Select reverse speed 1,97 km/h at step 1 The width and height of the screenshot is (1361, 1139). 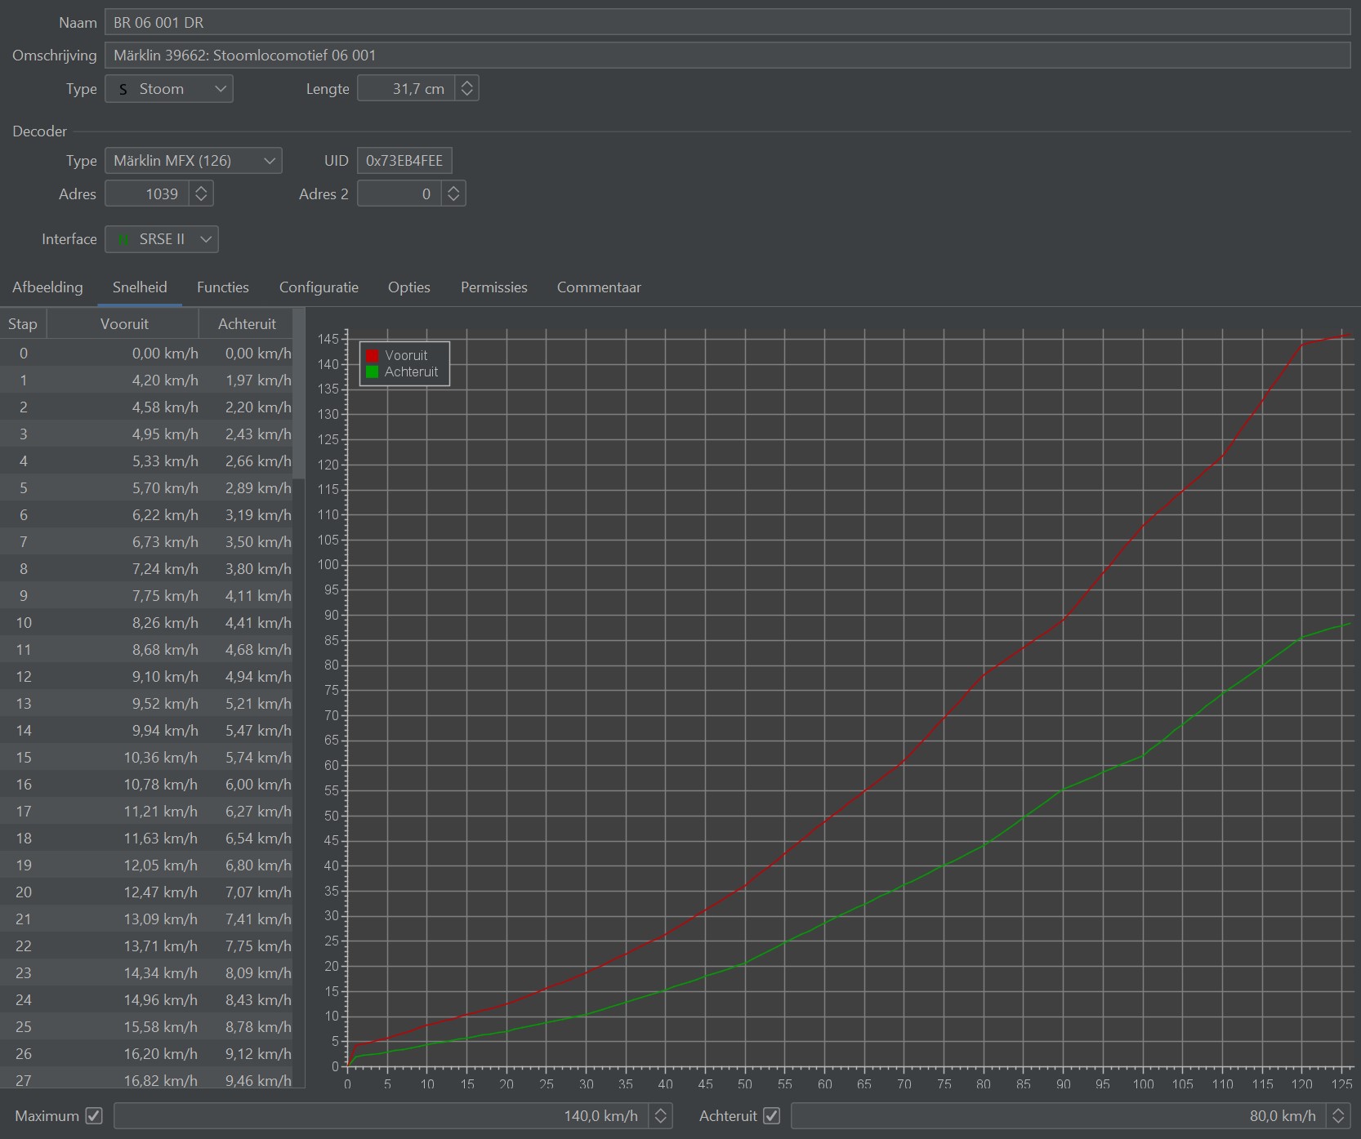click(x=247, y=380)
